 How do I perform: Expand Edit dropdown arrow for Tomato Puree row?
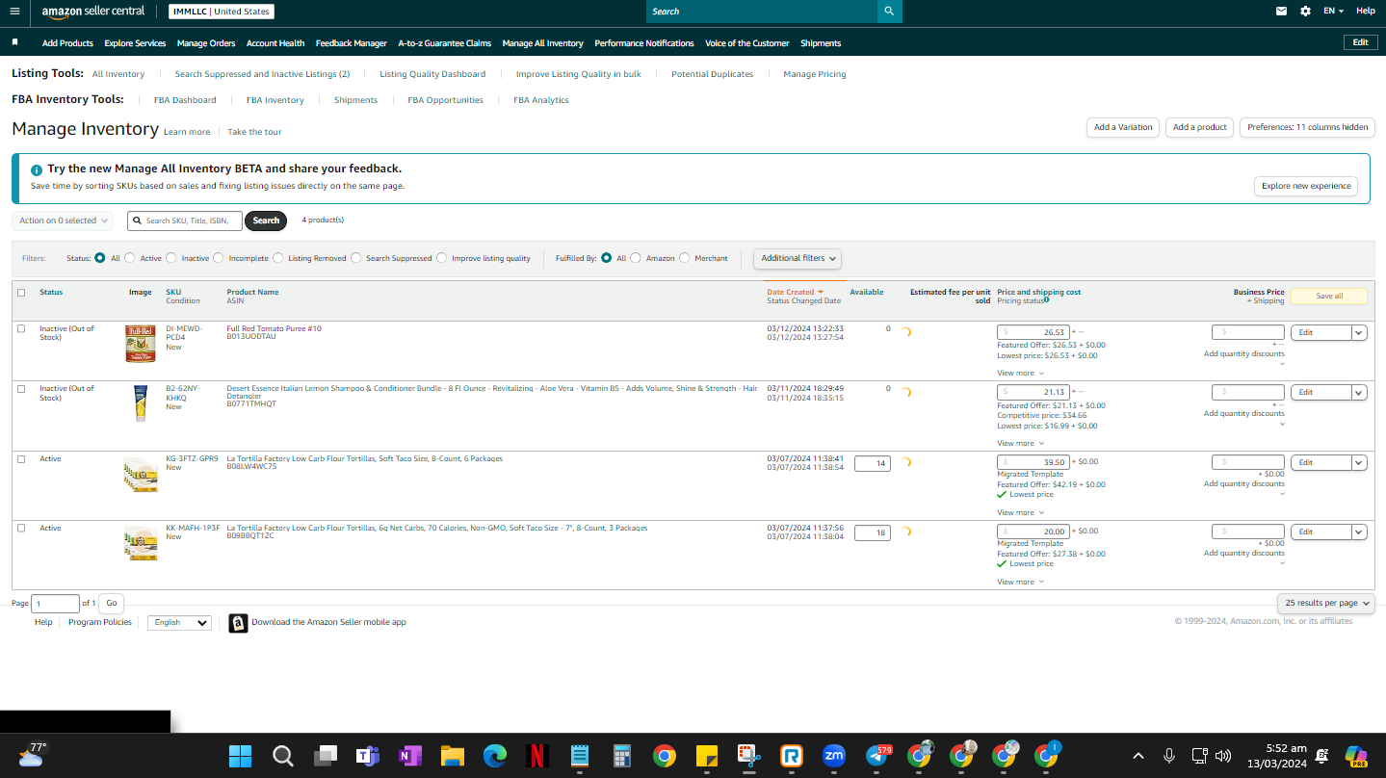point(1359,333)
